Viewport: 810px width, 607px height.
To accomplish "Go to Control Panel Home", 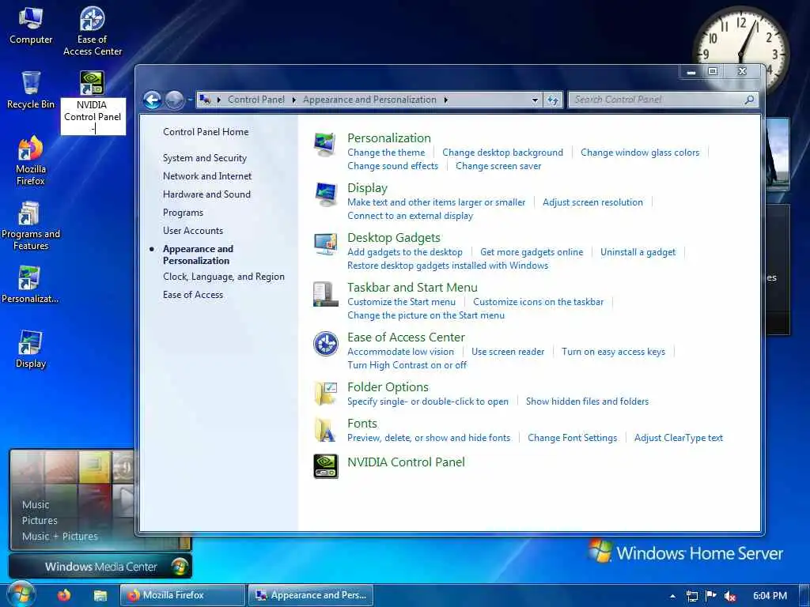I will click(206, 132).
